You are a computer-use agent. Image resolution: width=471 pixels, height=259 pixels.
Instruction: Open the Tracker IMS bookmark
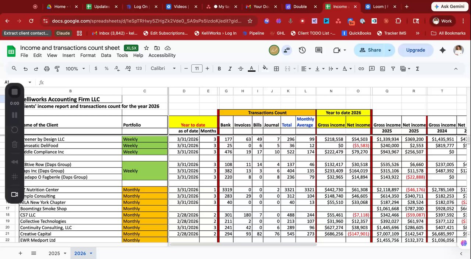(x=392, y=33)
